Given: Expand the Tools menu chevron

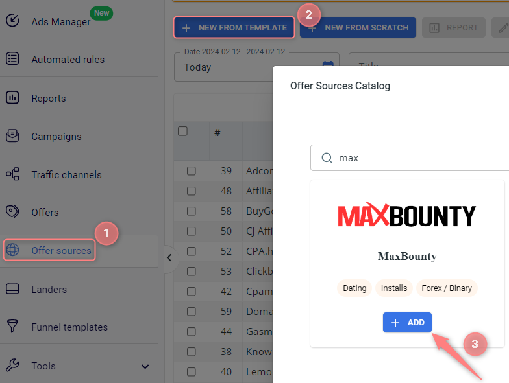Looking at the screenshot, I should 145,367.
